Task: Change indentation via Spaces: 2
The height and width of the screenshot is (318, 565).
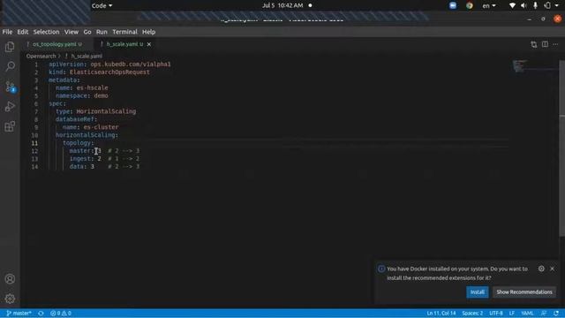Action: (x=472, y=314)
